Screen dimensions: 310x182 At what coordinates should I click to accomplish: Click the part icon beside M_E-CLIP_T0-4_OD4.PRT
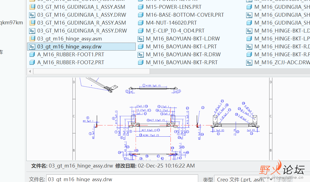coord(141,31)
